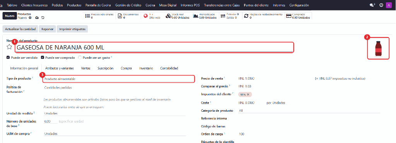The image size is (396, 143).
Task: Open Pantalla de Cocina menu
Action: (98, 5)
